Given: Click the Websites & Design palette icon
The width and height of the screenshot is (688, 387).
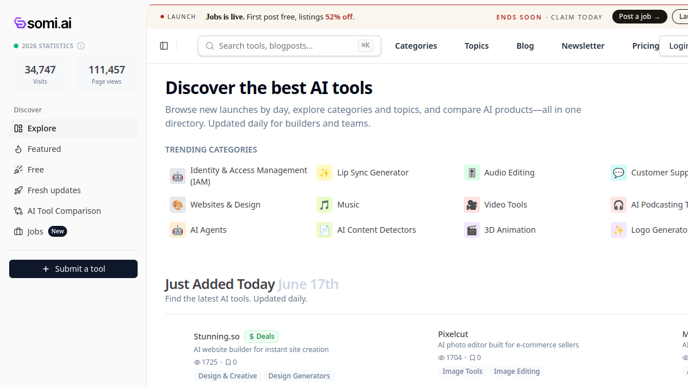Looking at the screenshot, I should pyautogui.click(x=178, y=205).
